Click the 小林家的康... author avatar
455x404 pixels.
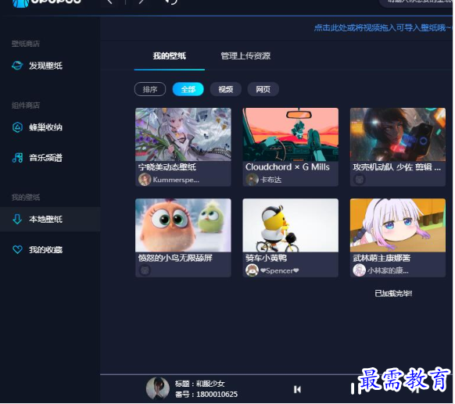coord(360,270)
